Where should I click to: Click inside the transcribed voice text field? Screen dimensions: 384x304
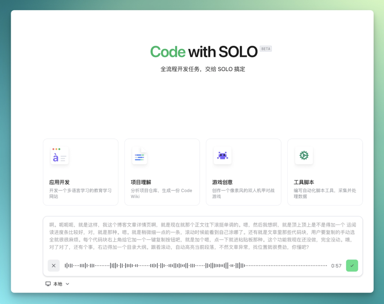coord(203,236)
